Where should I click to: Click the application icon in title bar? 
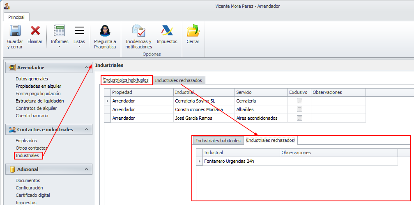click(6, 6)
